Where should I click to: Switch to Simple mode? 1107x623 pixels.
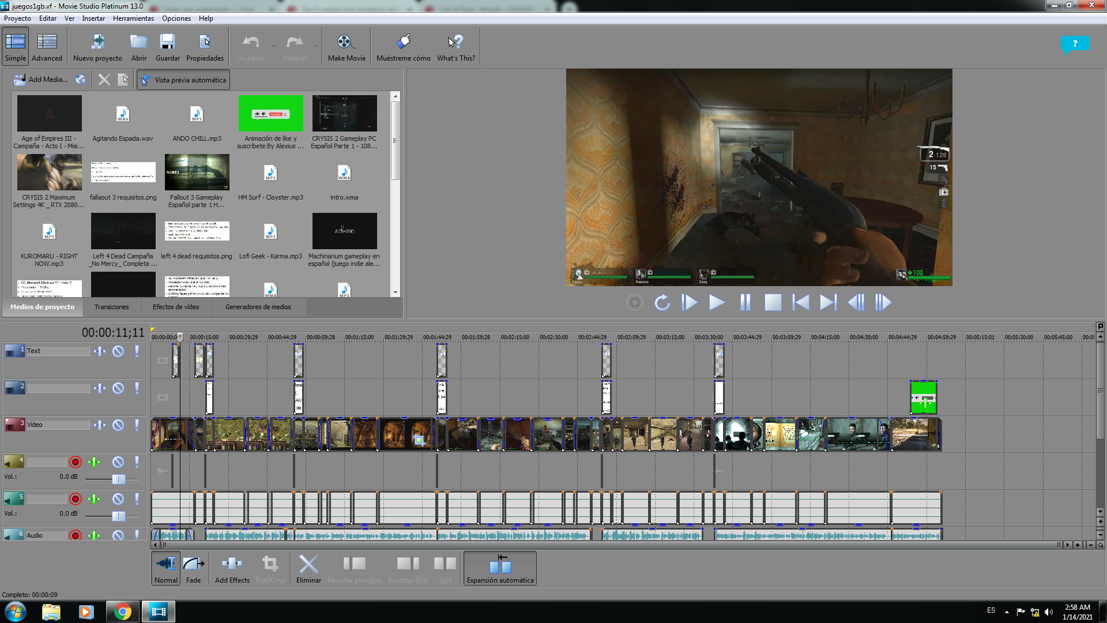16,47
